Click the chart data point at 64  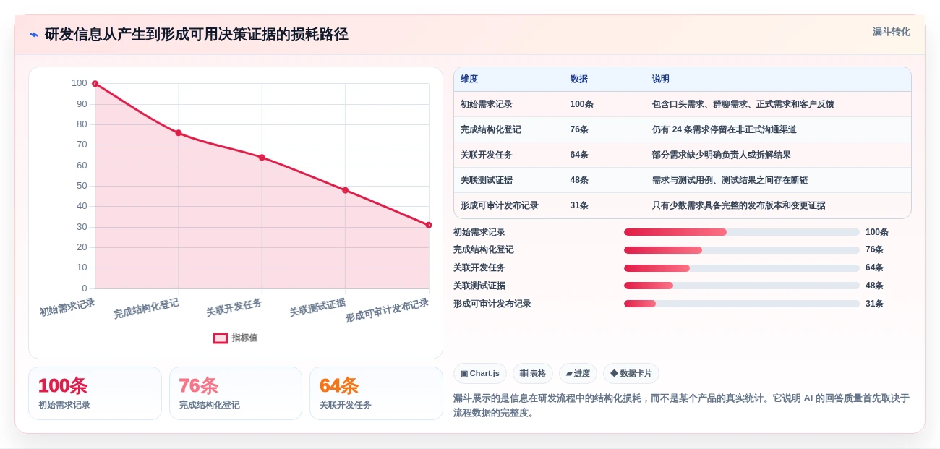click(262, 158)
